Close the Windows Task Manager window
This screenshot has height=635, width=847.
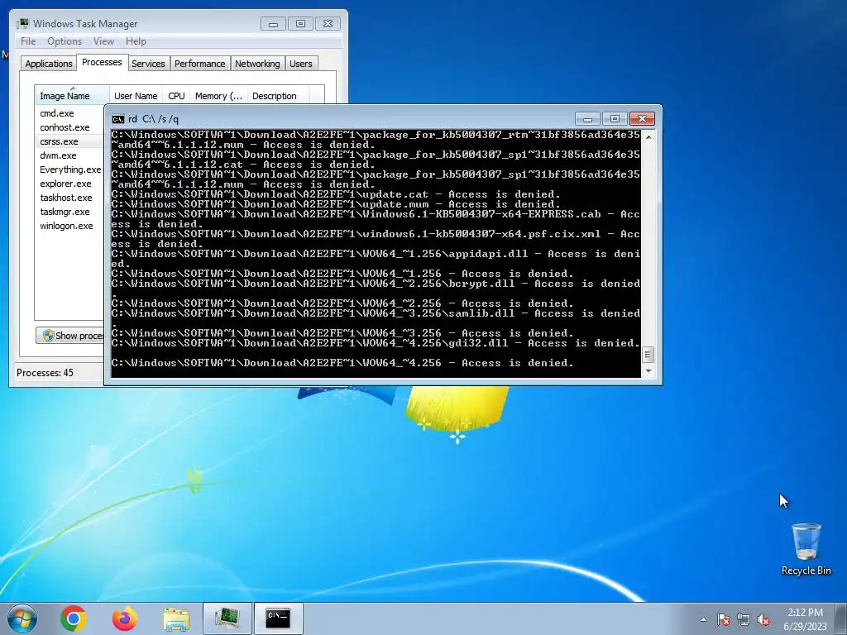[x=328, y=24]
